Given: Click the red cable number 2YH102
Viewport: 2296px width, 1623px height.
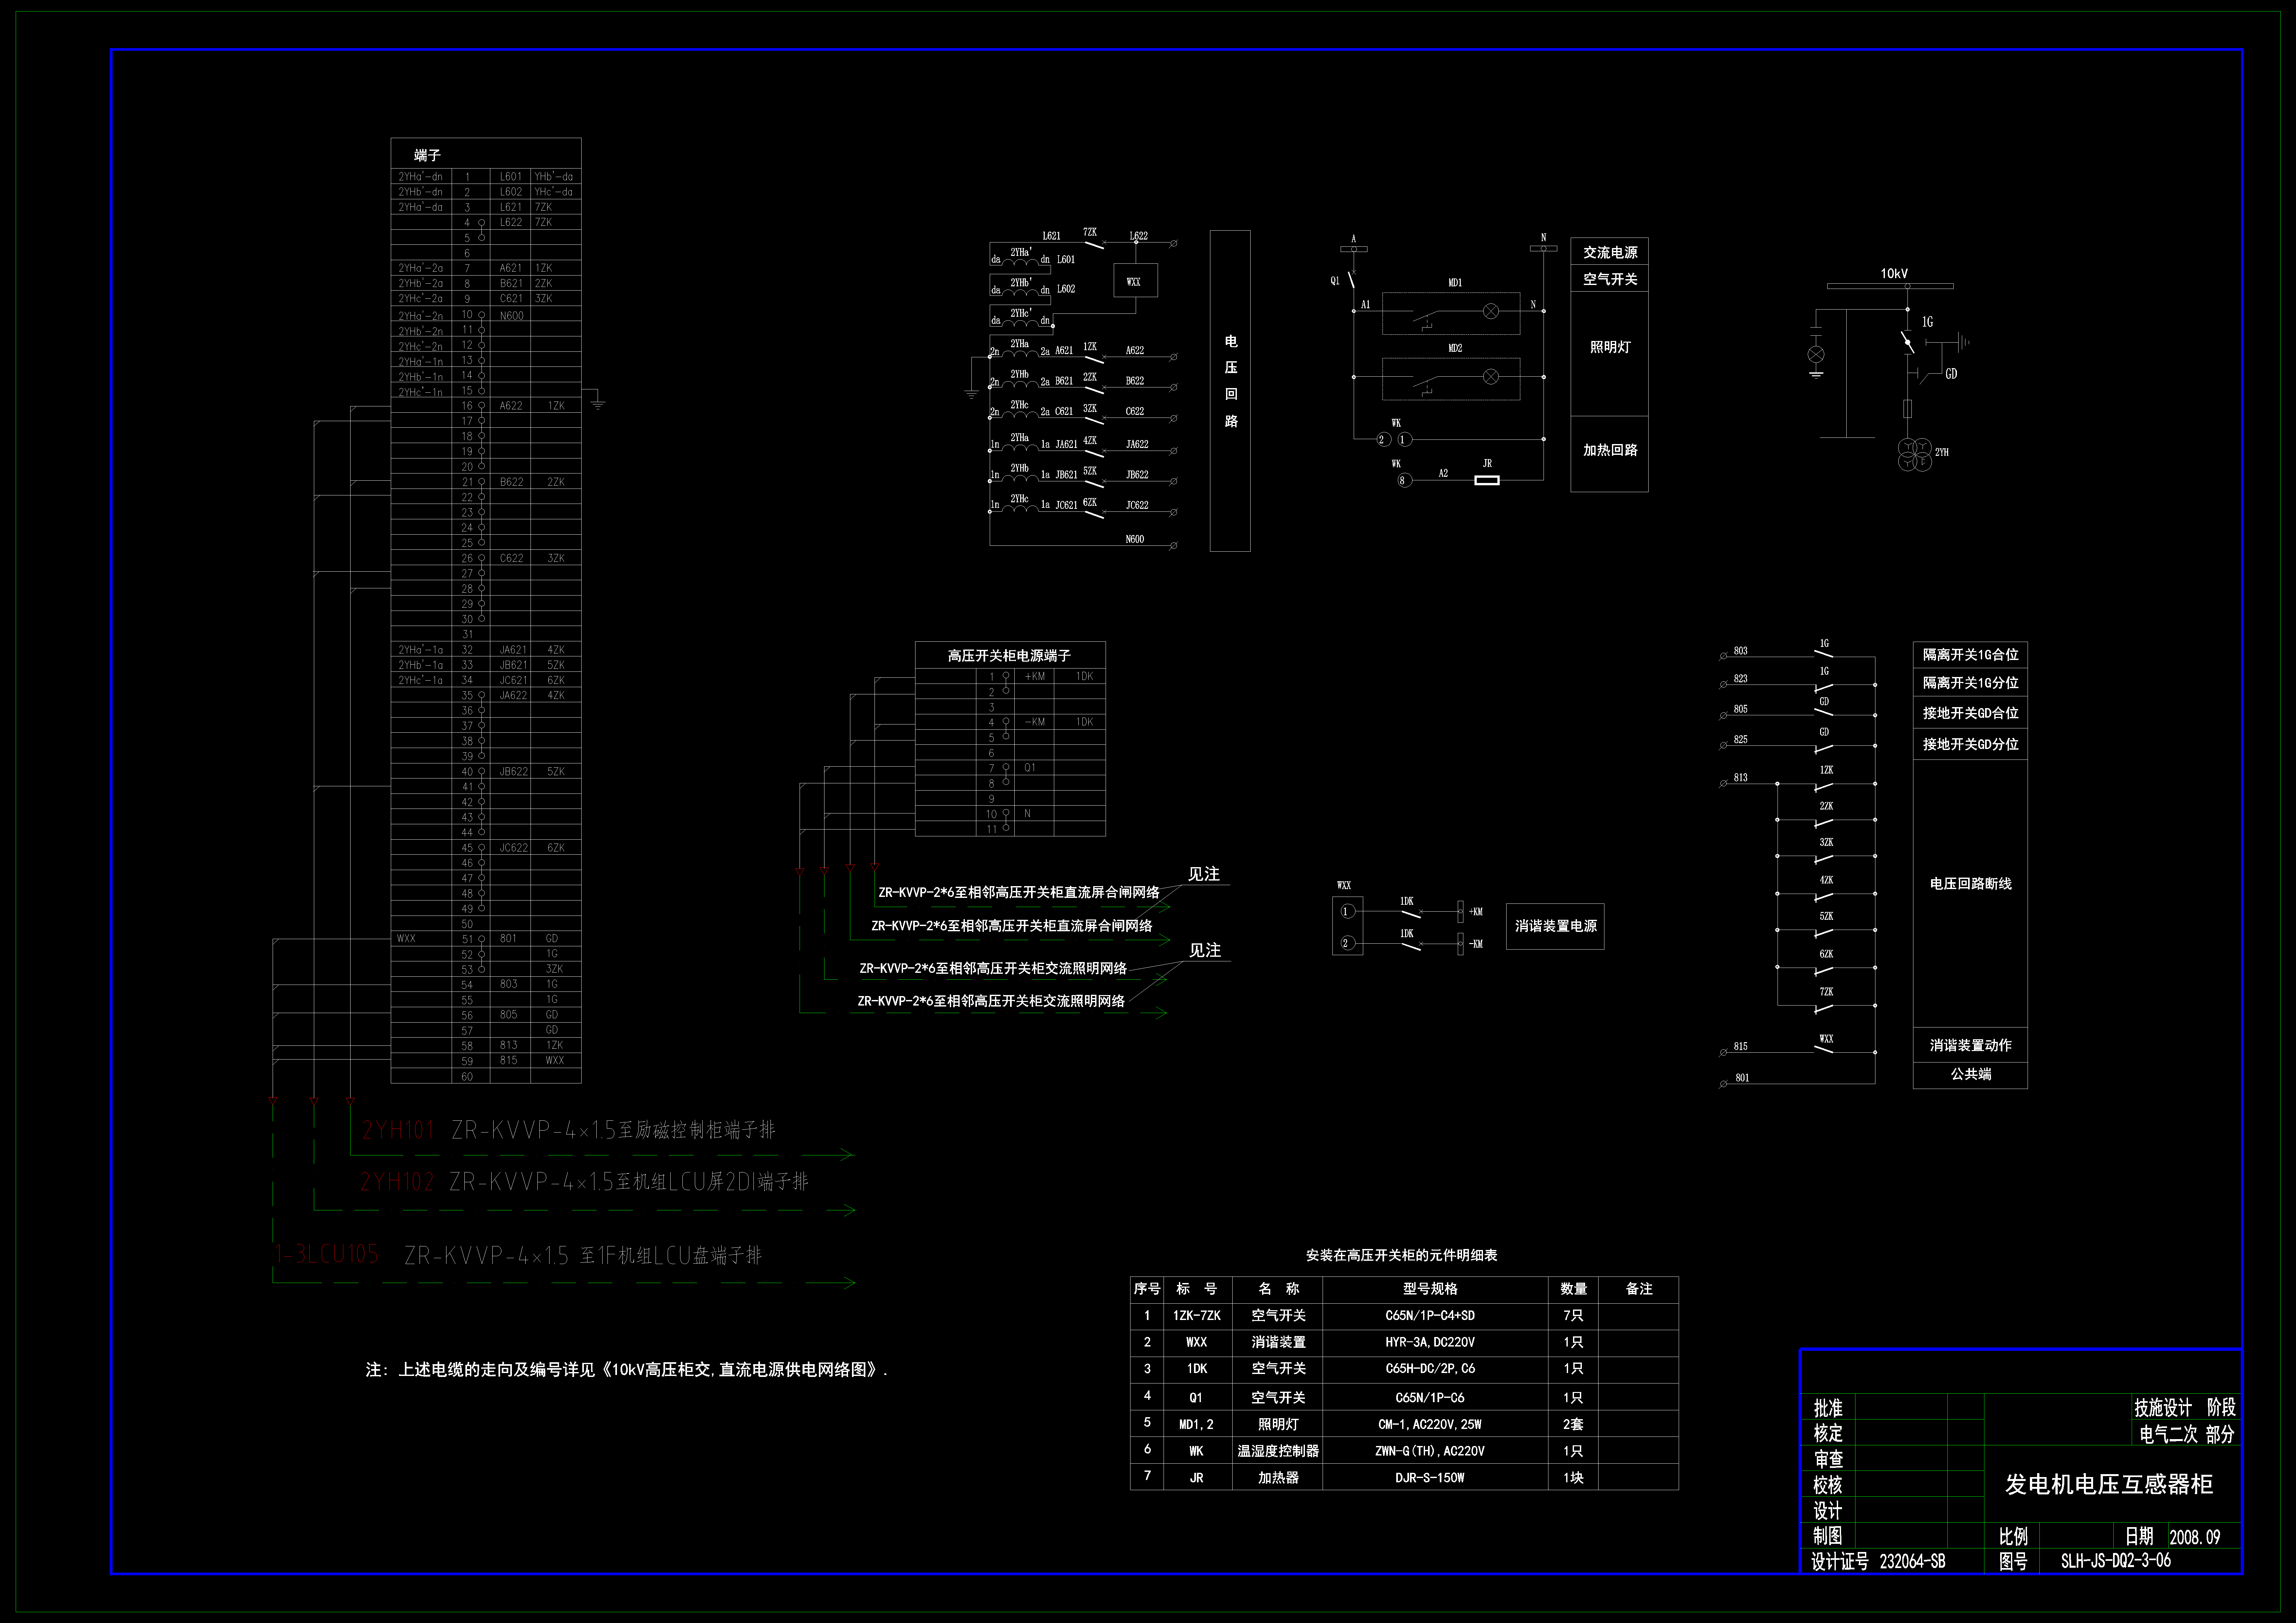Looking at the screenshot, I should [x=397, y=1182].
